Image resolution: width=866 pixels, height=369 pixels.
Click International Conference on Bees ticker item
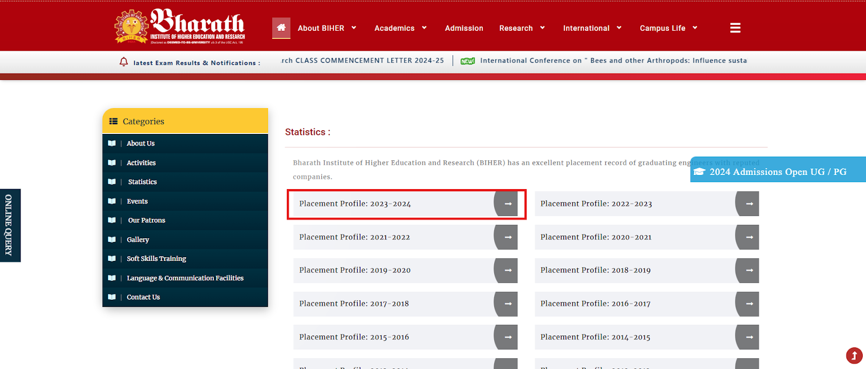[613, 61]
